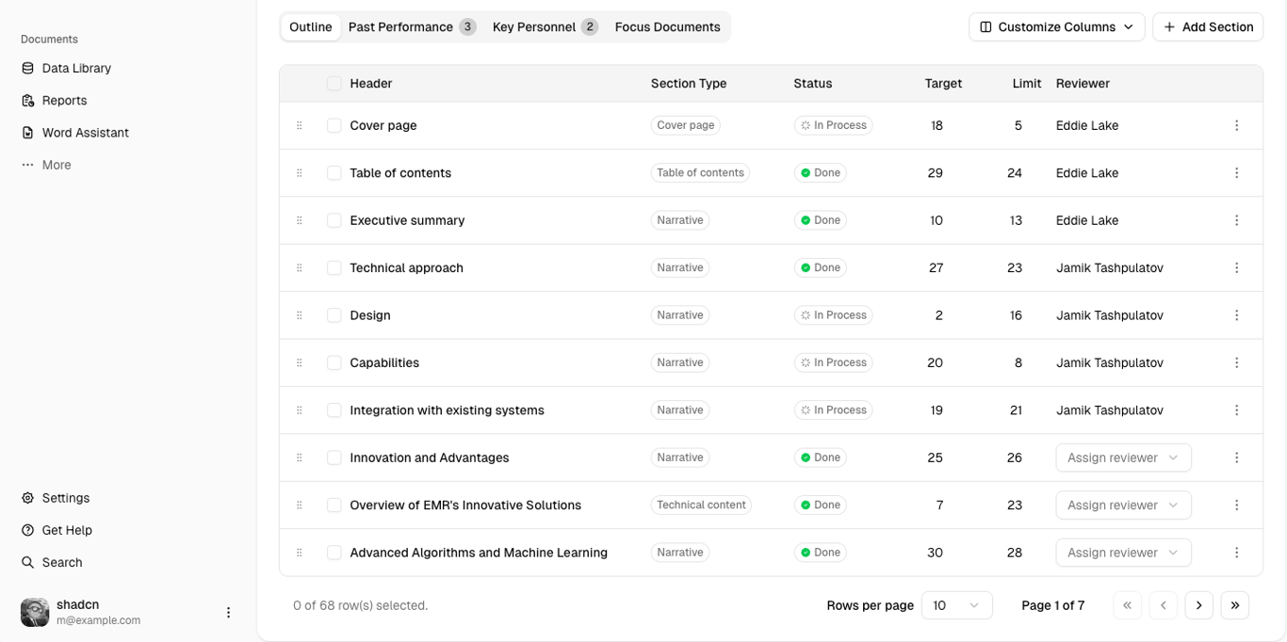1287x642 pixels.
Task: Grab the drag handle for Design row
Action: pyautogui.click(x=300, y=315)
